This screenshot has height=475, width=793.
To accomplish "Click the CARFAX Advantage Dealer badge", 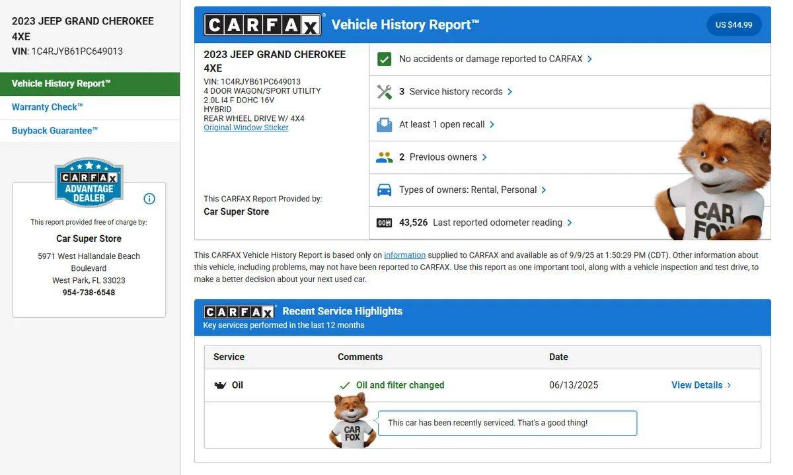I will click(x=89, y=182).
